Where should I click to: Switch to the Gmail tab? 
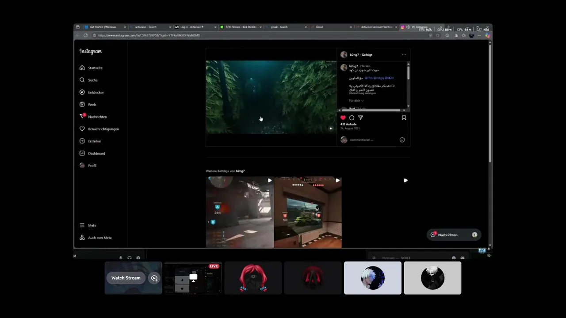coord(331,27)
